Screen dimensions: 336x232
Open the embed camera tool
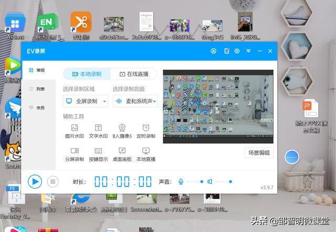pyautogui.click(x=122, y=131)
